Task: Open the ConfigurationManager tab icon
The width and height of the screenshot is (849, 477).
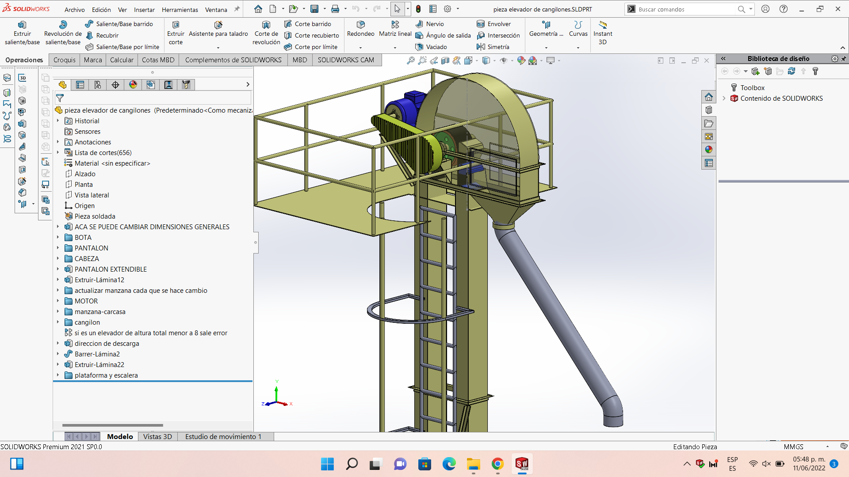Action: click(x=98, y=85)
